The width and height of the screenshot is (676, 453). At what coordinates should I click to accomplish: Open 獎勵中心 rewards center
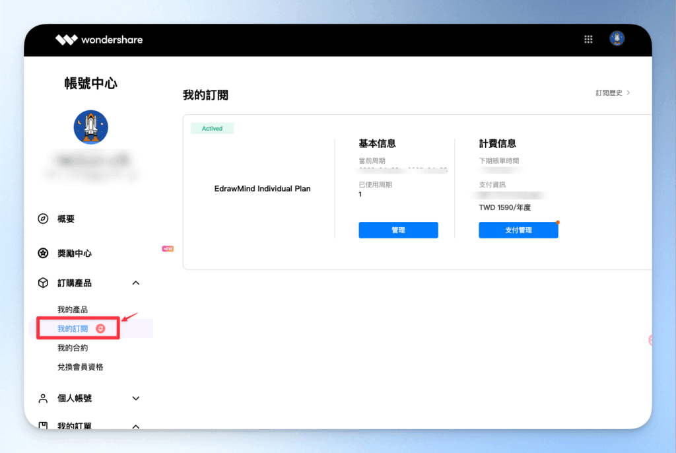coord(74,254)
